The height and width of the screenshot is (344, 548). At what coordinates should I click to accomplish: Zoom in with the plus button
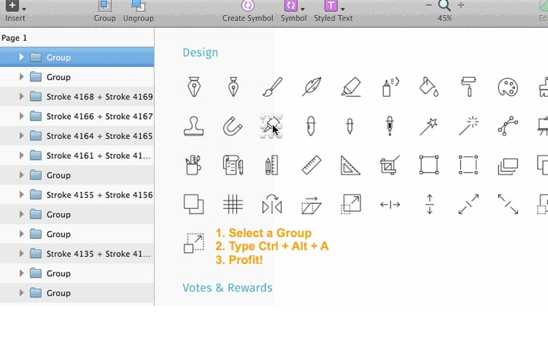[x=461, y=5]
